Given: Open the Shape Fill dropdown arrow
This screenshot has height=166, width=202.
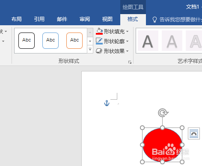Looking at the screenshot, I should click(127, 31).
